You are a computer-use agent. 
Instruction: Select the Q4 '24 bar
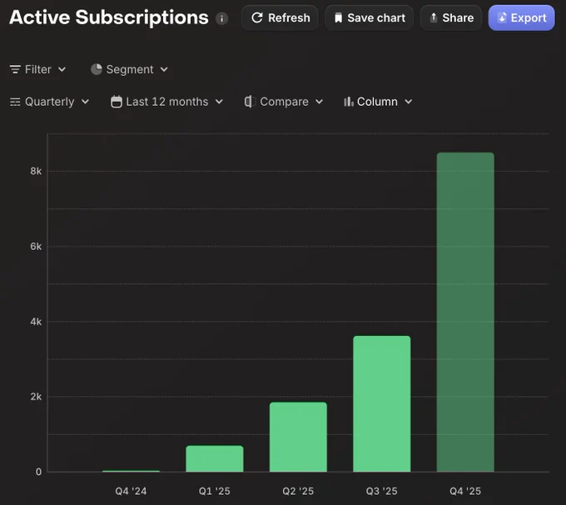[x=131, y=471]
